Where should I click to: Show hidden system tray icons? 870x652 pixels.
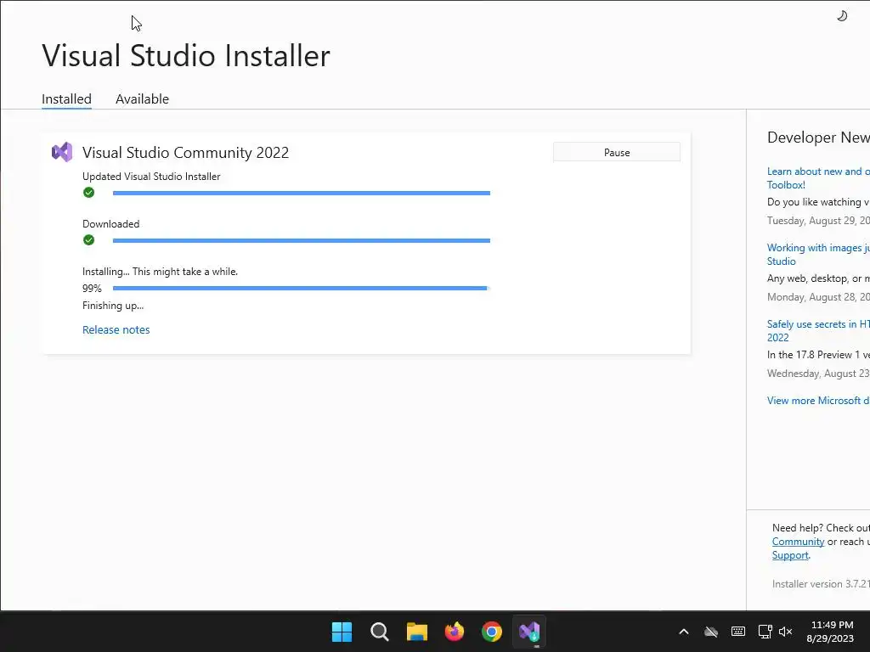pyautogui.click(x=684, y=632)
